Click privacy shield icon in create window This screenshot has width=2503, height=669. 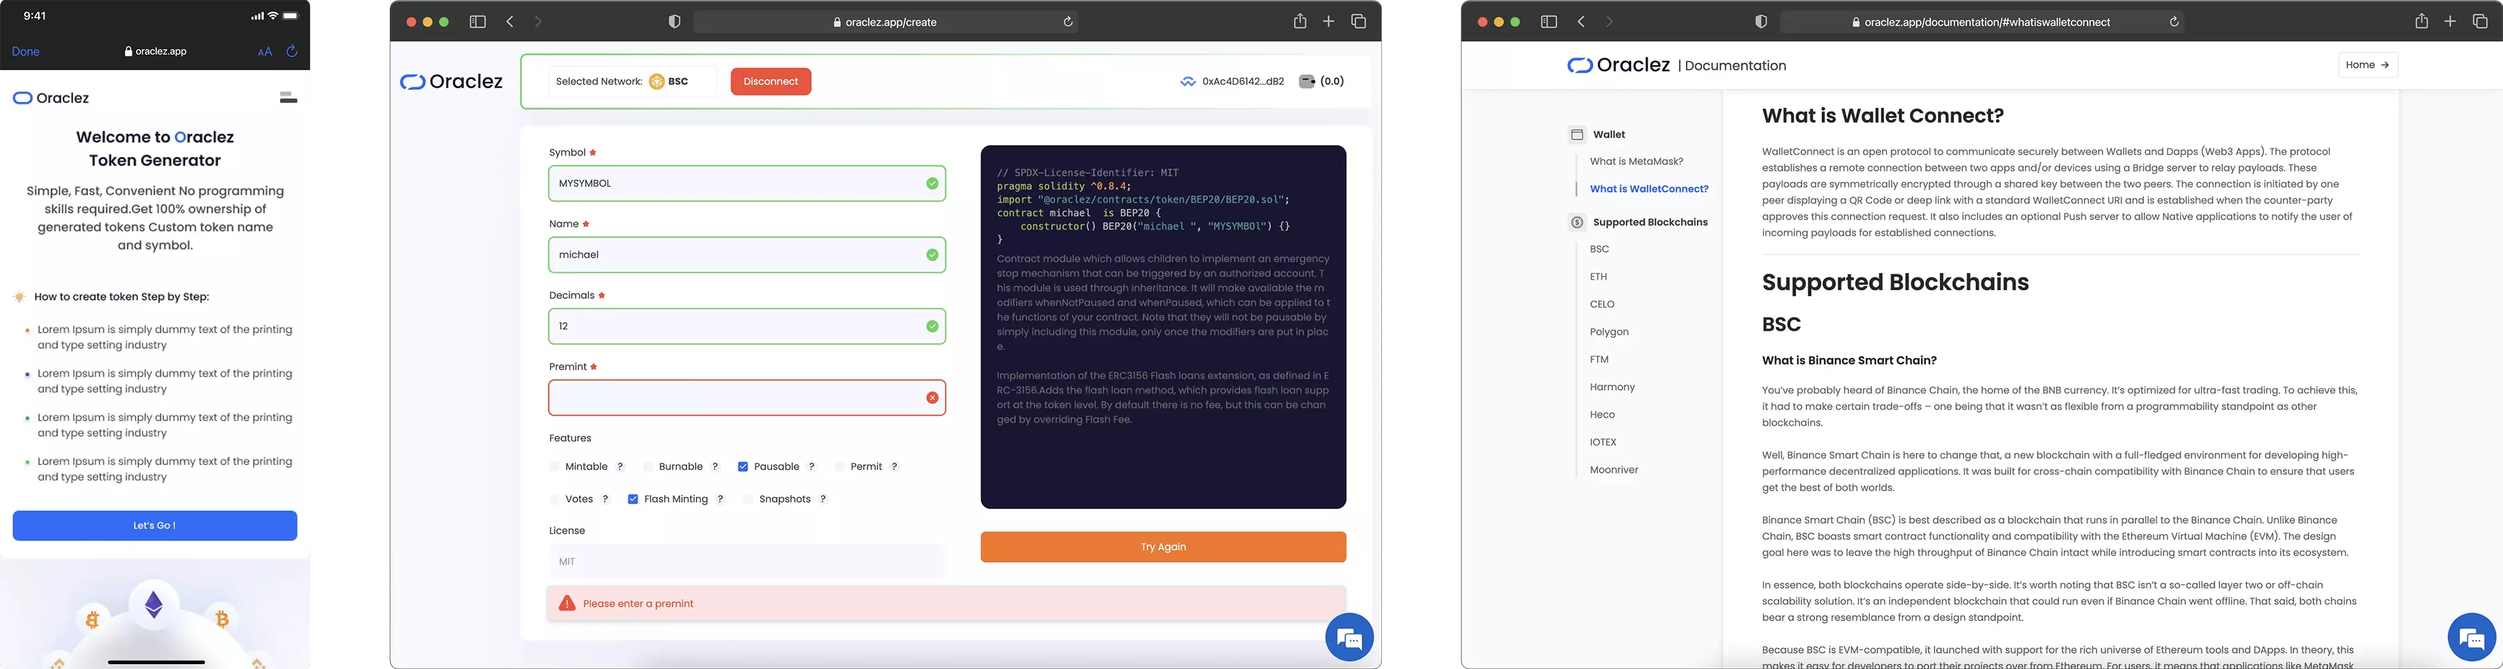[674, 22]
